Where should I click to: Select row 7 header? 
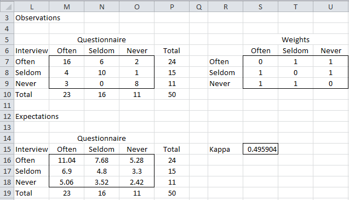tap(7, 61)
